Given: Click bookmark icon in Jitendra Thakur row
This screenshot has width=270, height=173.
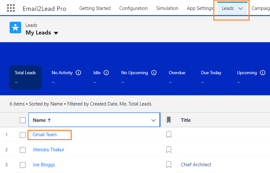Looking at the screenshot, I should coord(169,150).
